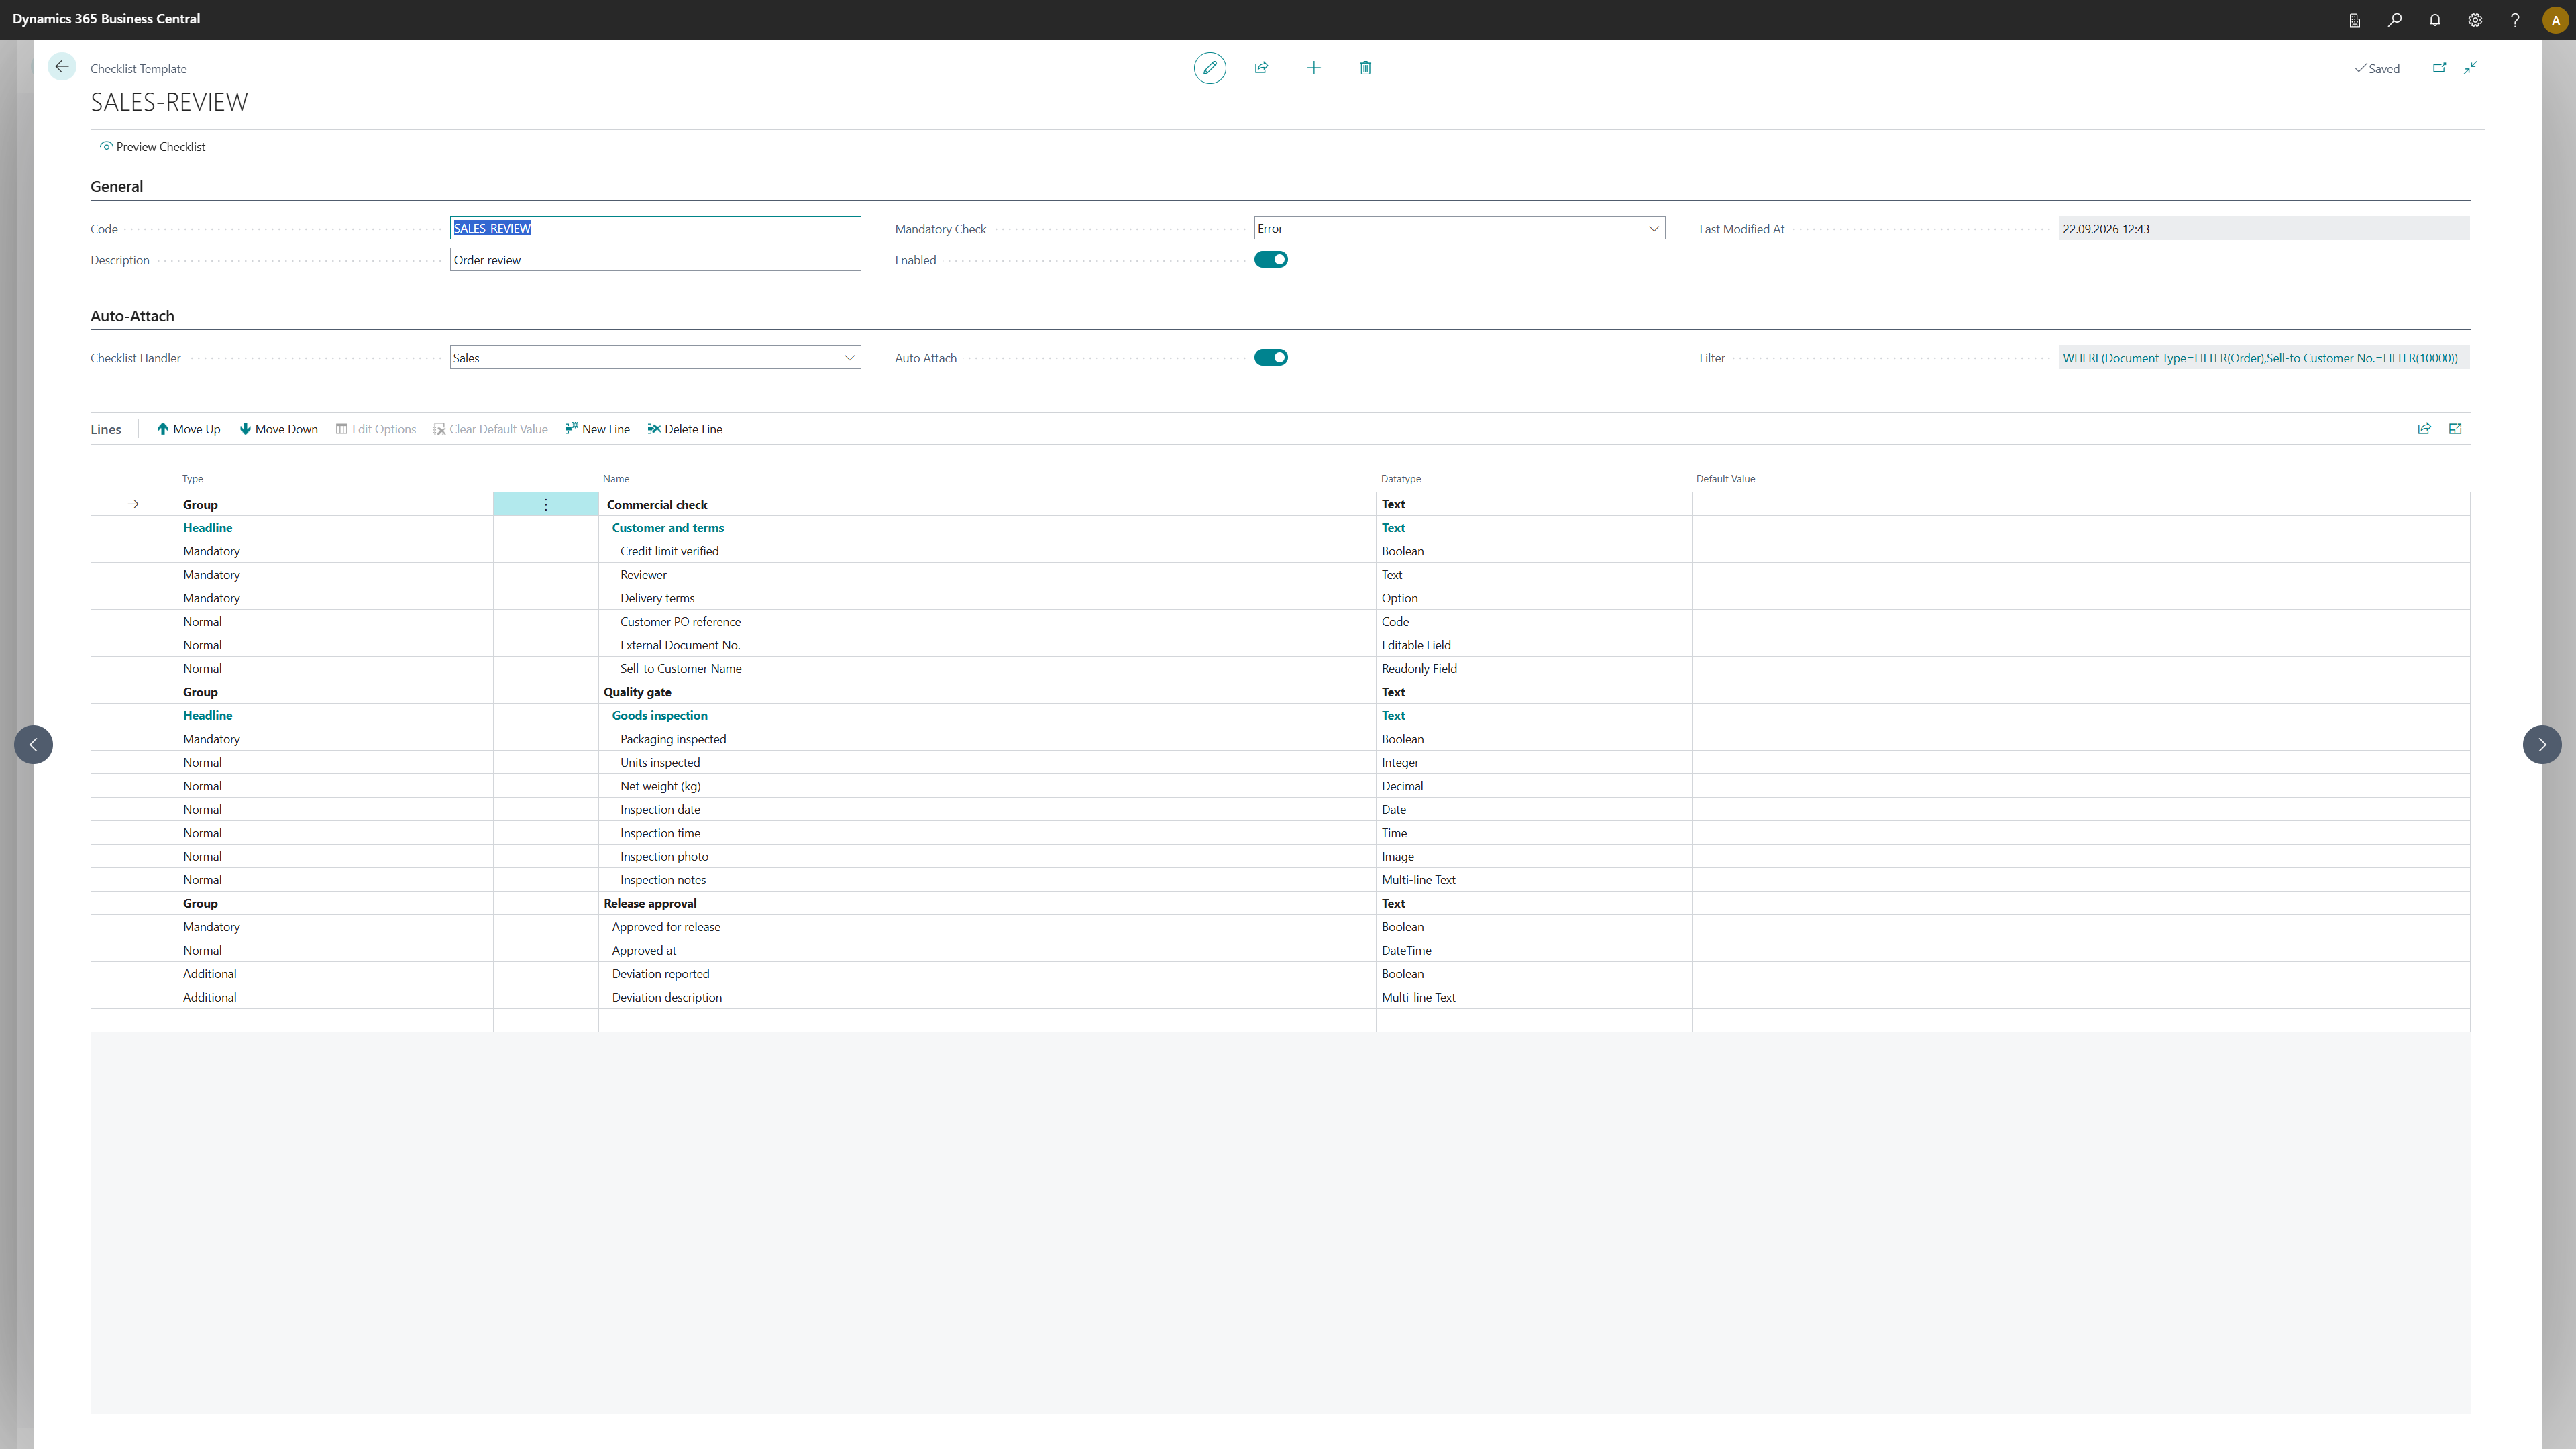Click Preview Checklist action

[x=153, y=147]
